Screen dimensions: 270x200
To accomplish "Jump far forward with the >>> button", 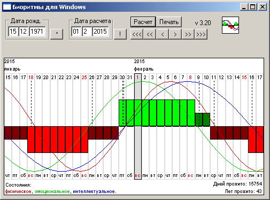I will [201, 34].
